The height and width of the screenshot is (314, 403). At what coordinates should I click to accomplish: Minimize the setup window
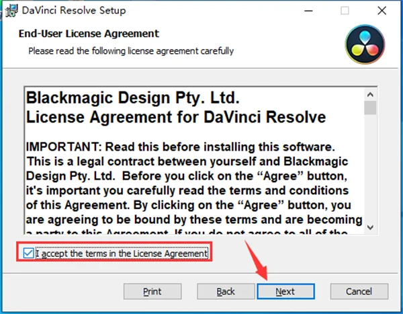click(x=308, y=11)
